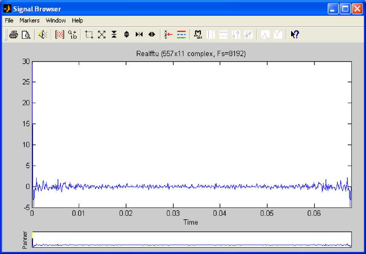Click Zoom Out Y with outward vertical arrows
This screenshot has width=366, height=254.
click(x=126, y=35)
